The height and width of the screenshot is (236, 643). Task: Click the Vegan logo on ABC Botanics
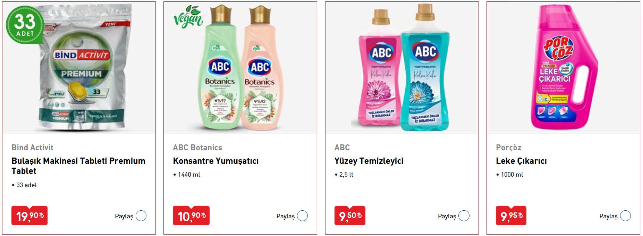click(188, 17)
